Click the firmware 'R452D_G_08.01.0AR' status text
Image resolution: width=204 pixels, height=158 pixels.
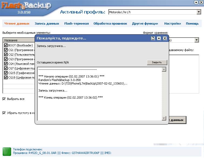click(x=42, y=153)
